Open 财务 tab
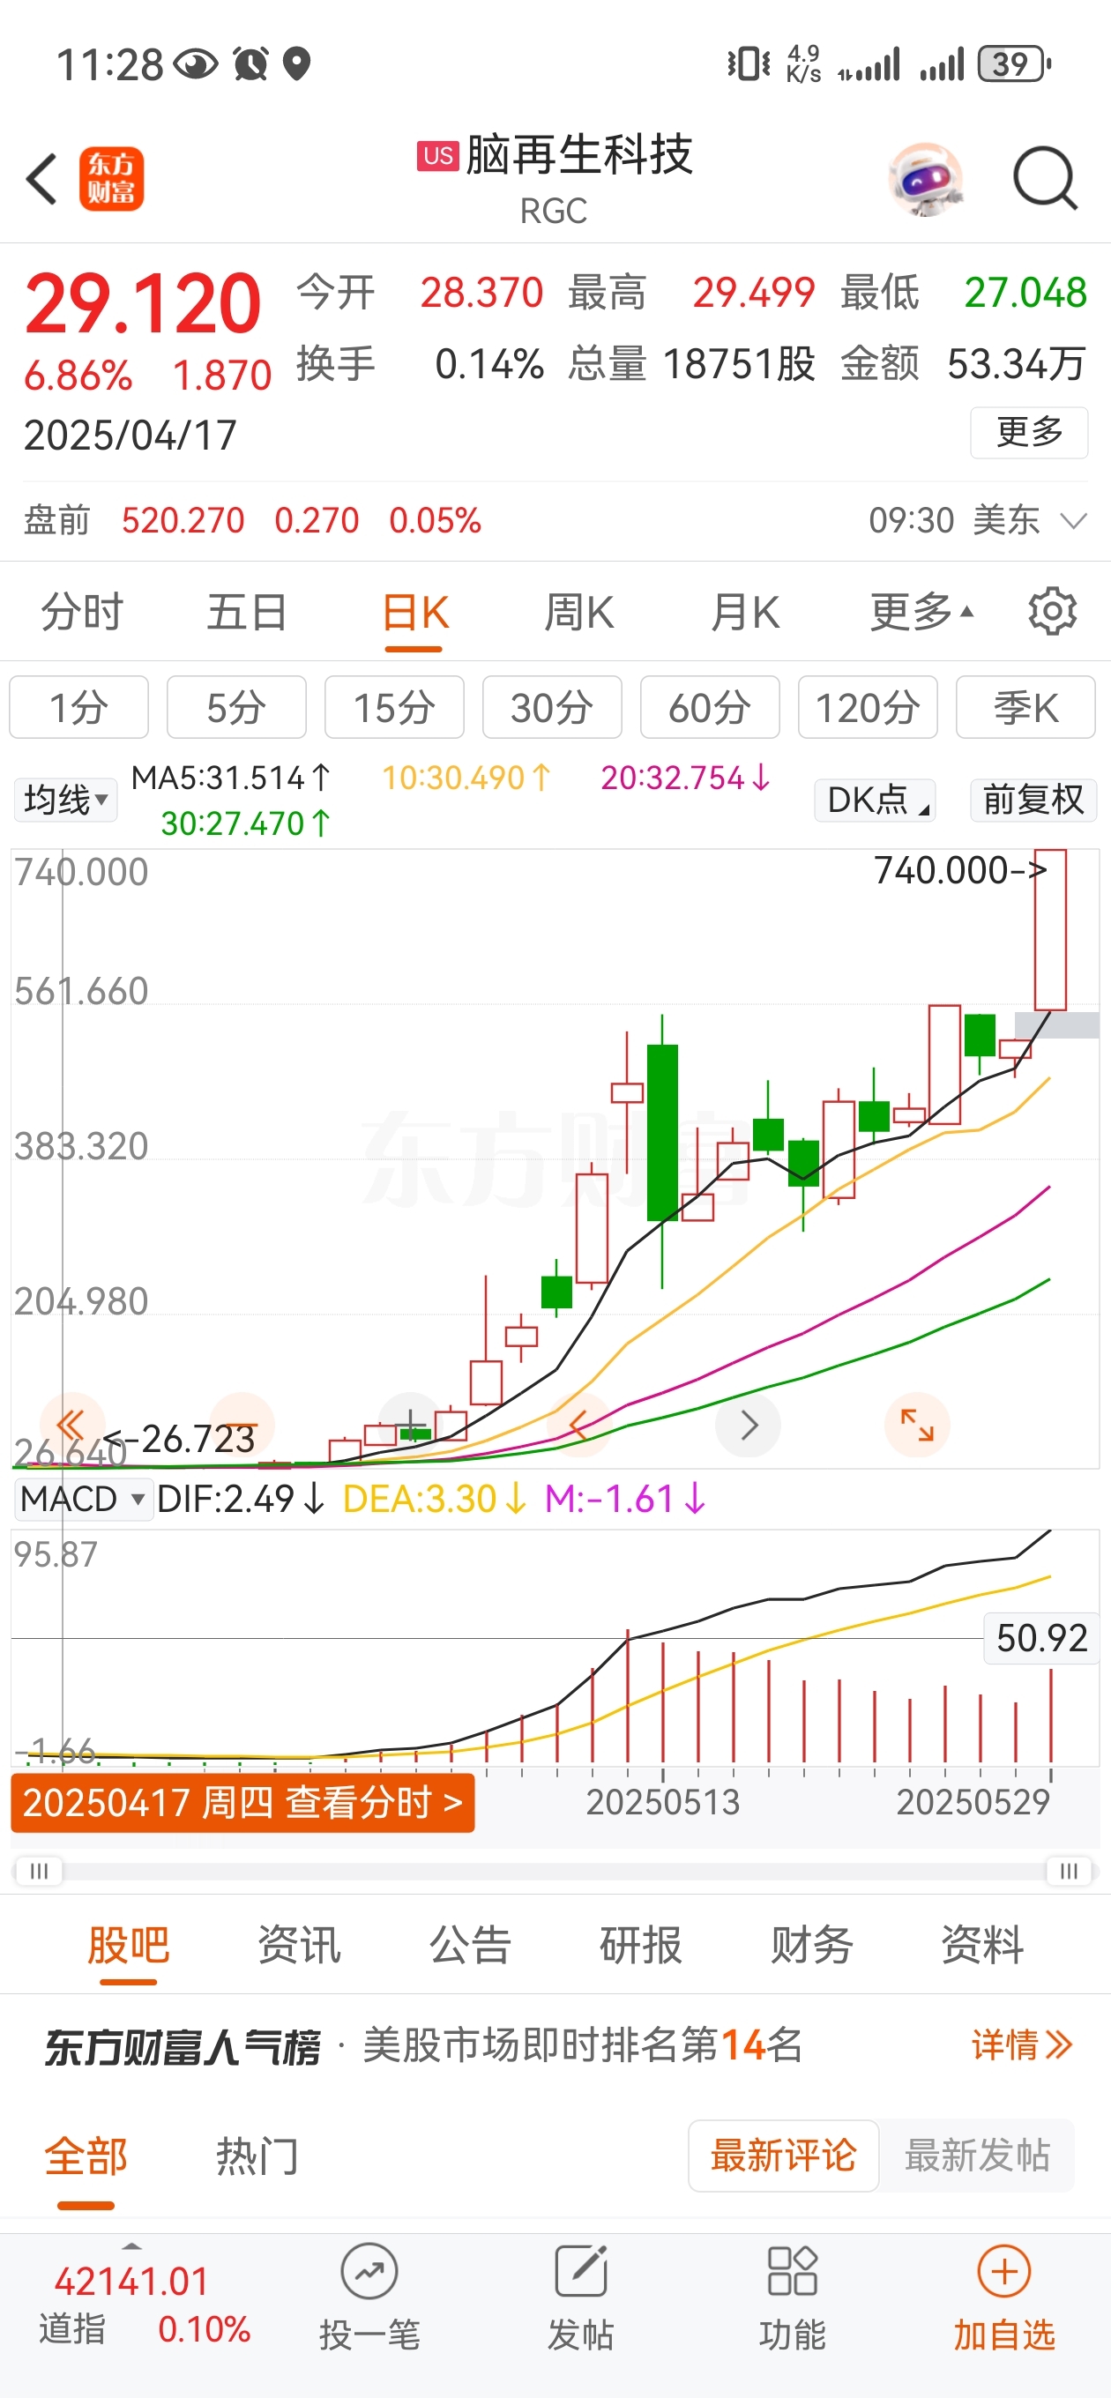The width and height of the screenshot is (1111, 2398). point(811,1945)
